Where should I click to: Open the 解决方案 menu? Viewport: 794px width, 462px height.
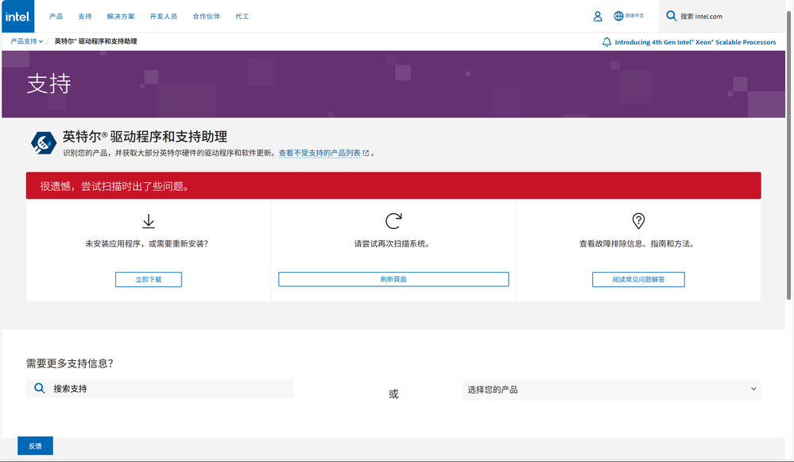pos(121,16)
